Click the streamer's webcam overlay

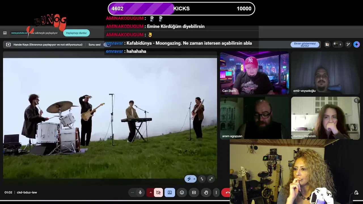[x=296, y=171]
